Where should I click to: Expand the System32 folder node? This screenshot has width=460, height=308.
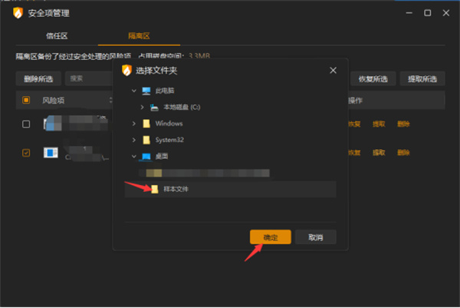[133, 140]
